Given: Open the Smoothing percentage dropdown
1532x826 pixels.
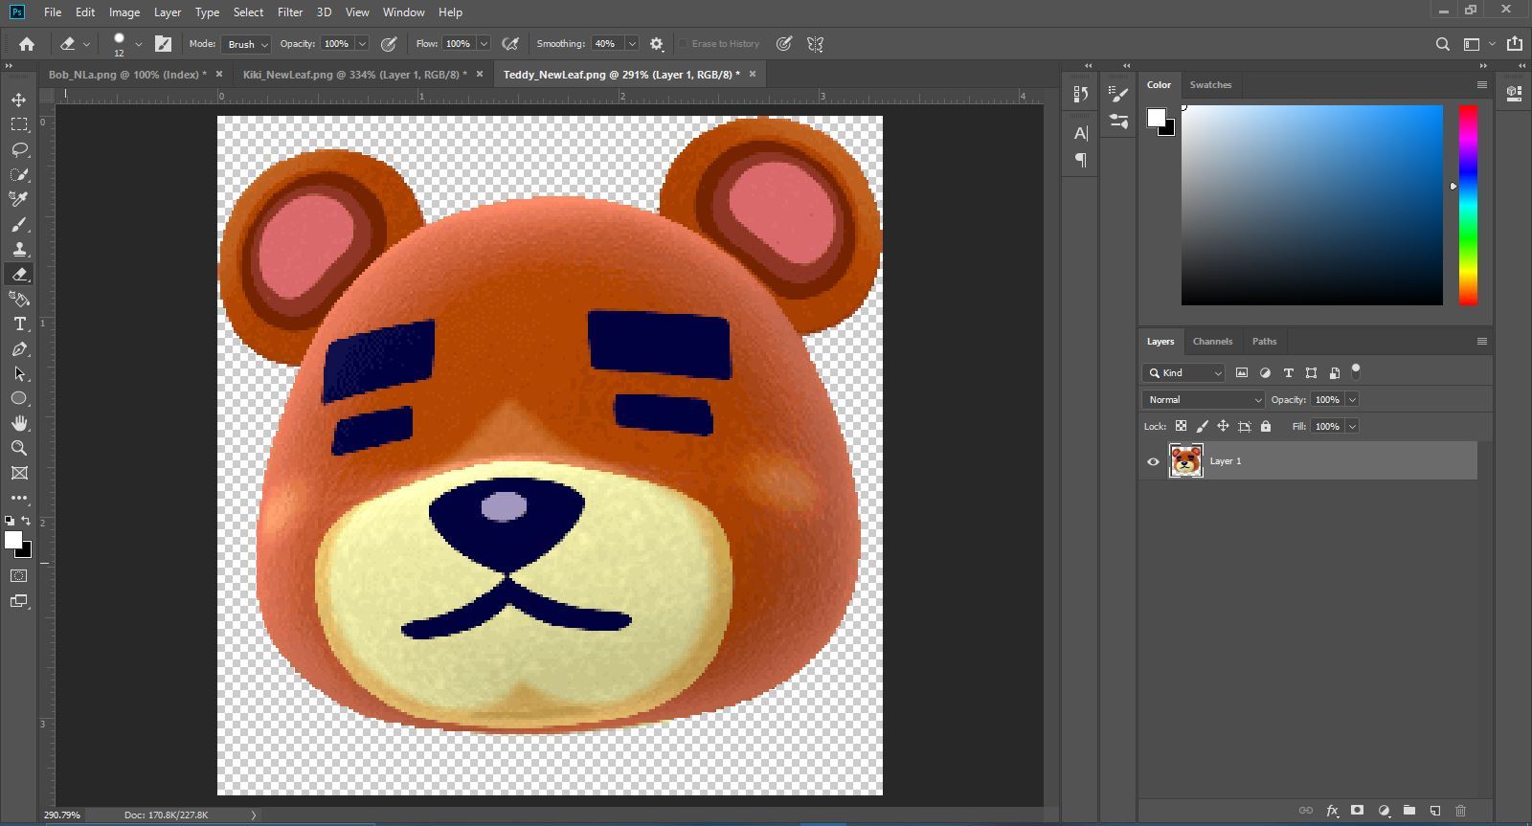Looking at the screenshot, I should [x=632, y=44].
